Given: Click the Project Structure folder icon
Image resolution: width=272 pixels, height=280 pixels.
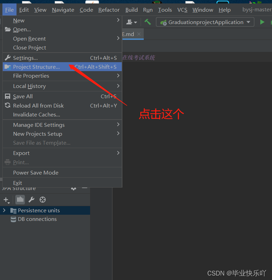Looking at the screenshot, I should coord(8,67).
